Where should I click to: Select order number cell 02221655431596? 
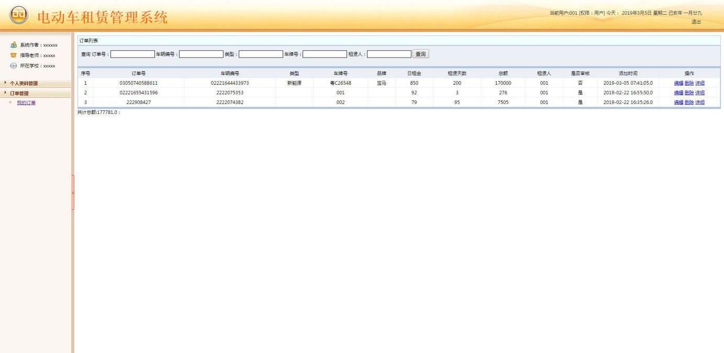tap(139, 93)
